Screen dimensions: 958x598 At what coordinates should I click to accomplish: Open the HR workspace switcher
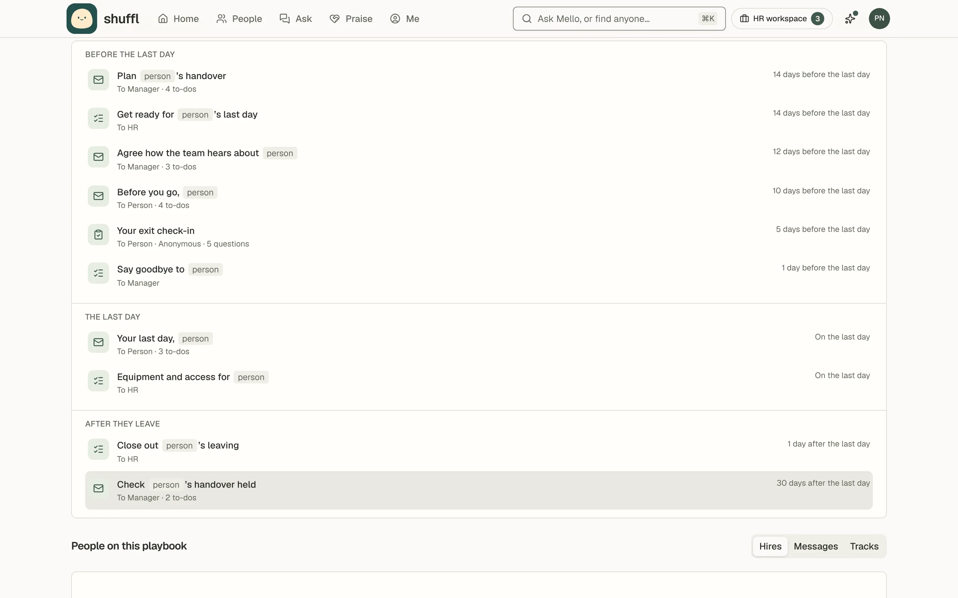(781, 19)
